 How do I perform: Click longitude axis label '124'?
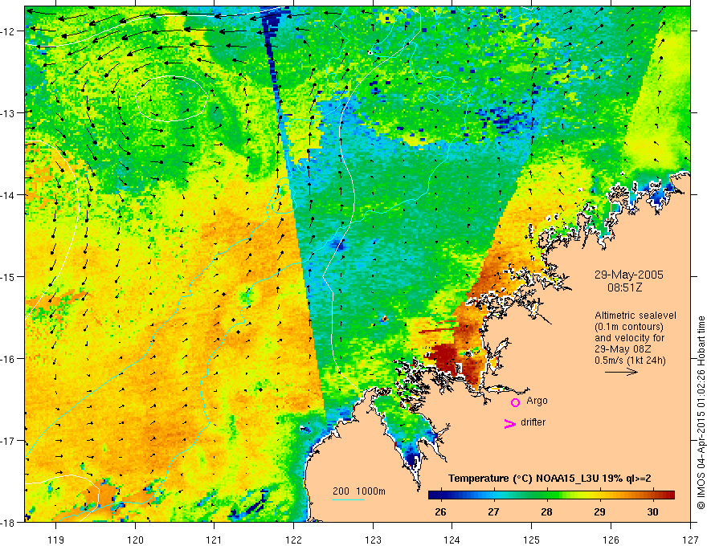tap(452, 540)
